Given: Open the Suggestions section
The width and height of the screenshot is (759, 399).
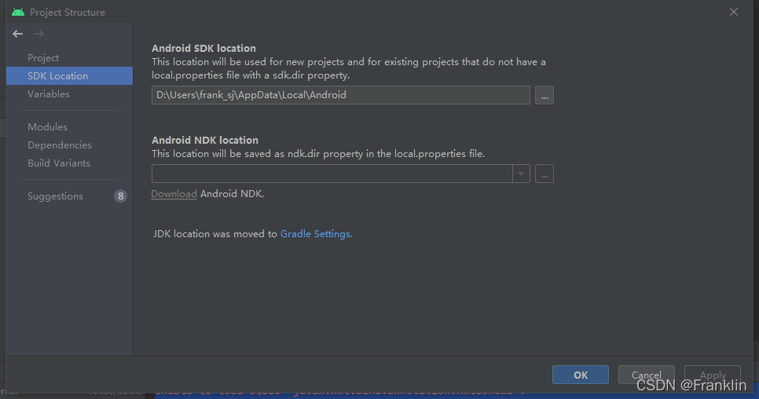Looking at the screenshot, I should point(55,196).
